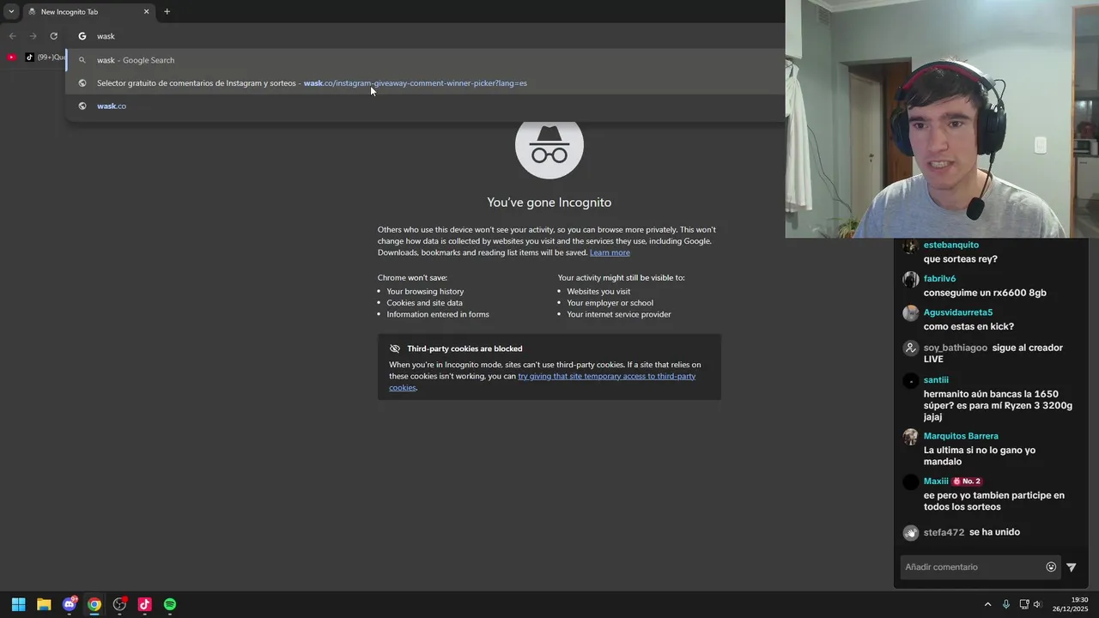Open the TikTok bookmark in bookmarks bar
The width and height of the screenshot is (1099, 618).
(46, 58)
